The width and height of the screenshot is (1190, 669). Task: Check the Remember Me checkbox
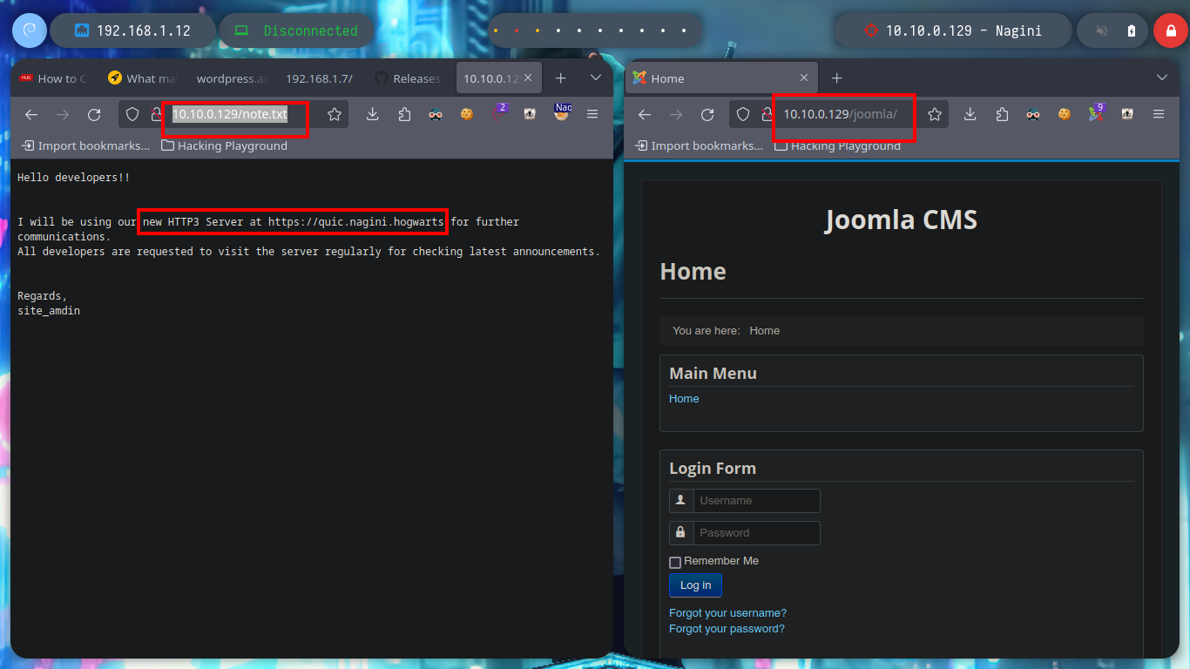click(x=675, y=563)
